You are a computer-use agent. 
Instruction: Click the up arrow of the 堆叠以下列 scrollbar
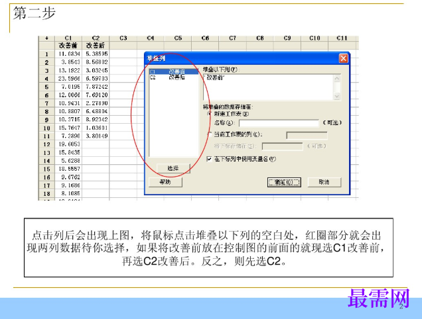click(x=337, y=78)
